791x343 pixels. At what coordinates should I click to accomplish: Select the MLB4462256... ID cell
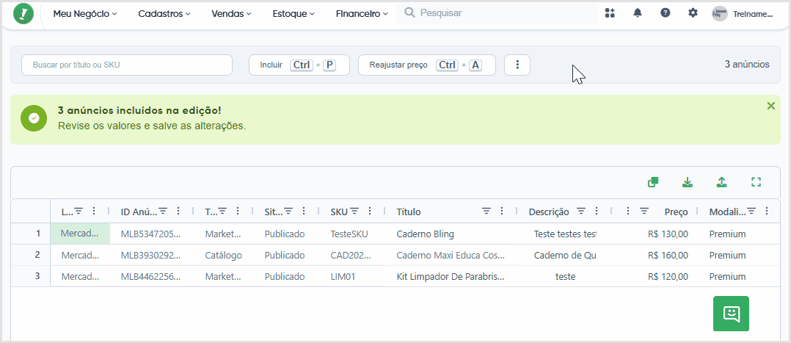click(150, 276)
